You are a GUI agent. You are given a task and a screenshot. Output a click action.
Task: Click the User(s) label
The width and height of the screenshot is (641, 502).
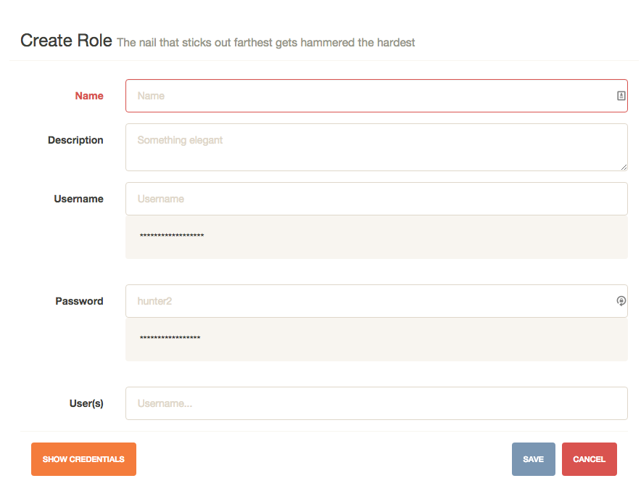click(86, 403)
